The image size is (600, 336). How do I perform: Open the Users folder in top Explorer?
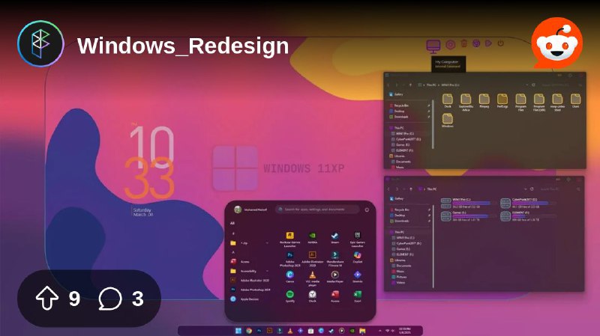575,101
